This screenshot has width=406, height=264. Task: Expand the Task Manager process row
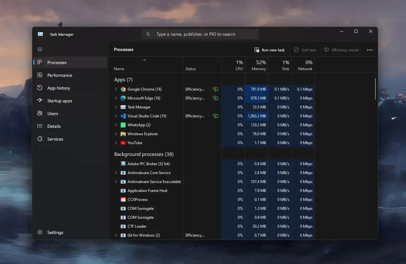(x=116, y=107)
